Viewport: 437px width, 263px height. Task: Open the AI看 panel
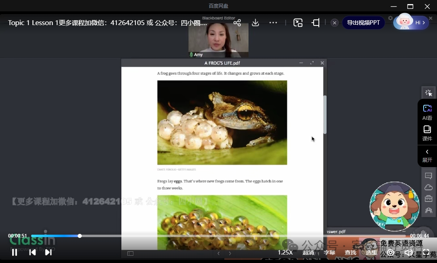pyautogui.click(x=427, y=112)
